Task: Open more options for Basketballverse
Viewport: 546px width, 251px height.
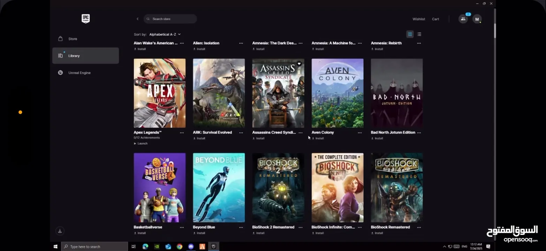Action: (182, 227)
